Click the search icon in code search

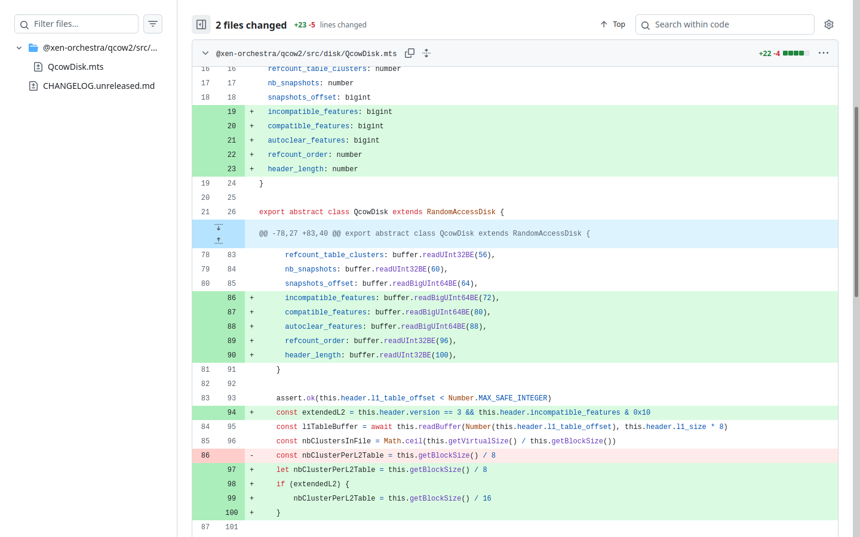pyautogui.click(x=646, y=25)
